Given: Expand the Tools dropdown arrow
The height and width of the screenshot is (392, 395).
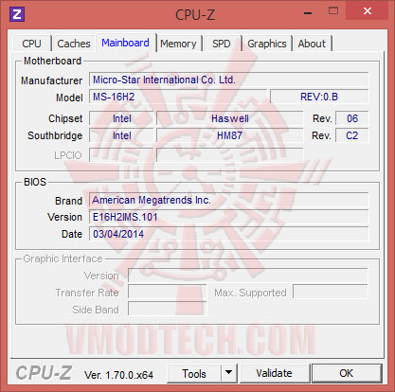Looking at the screenshot, I should 229,374.
